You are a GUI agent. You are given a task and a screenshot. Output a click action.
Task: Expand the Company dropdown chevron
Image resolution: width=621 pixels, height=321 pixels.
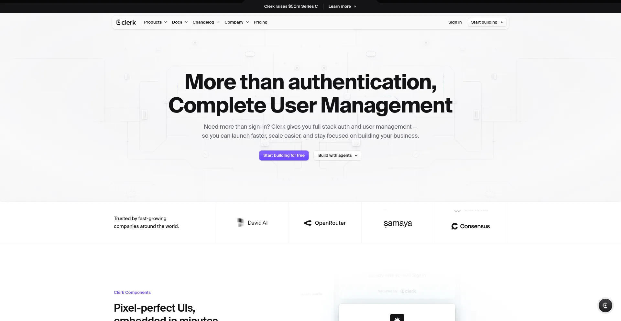(x=247, y=22)
